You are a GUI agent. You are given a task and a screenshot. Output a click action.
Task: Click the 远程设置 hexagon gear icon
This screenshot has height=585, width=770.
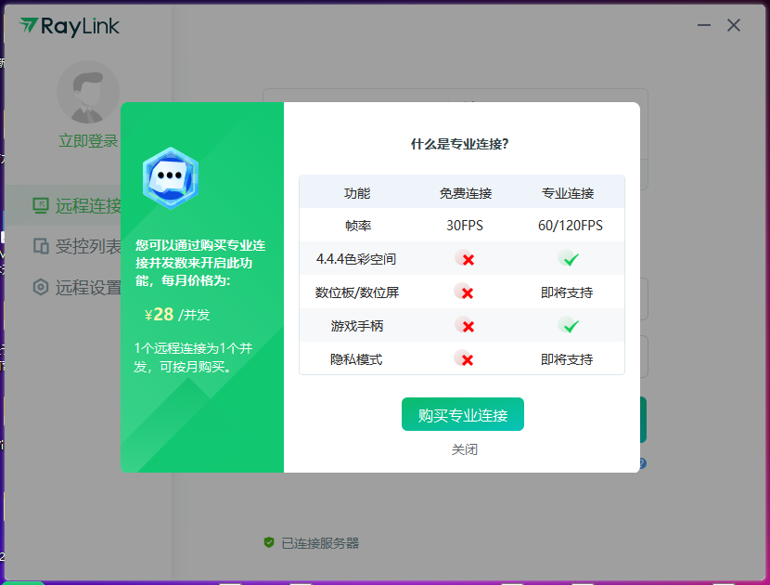pyautogui.click(x=41, y=287)
